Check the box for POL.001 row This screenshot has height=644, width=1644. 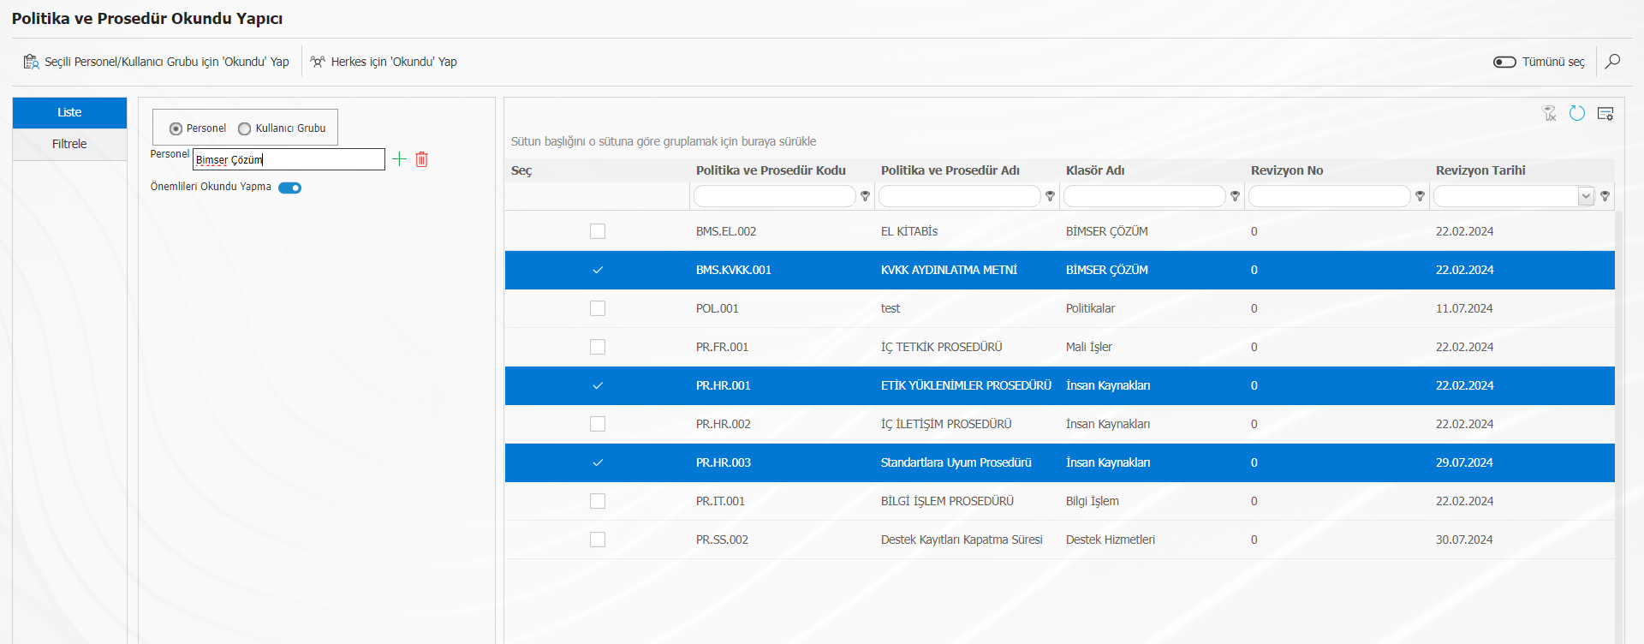(598, 308)
